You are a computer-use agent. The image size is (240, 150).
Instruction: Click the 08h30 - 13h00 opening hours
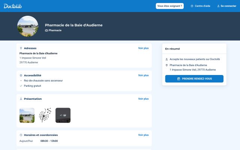coord(49,141)
